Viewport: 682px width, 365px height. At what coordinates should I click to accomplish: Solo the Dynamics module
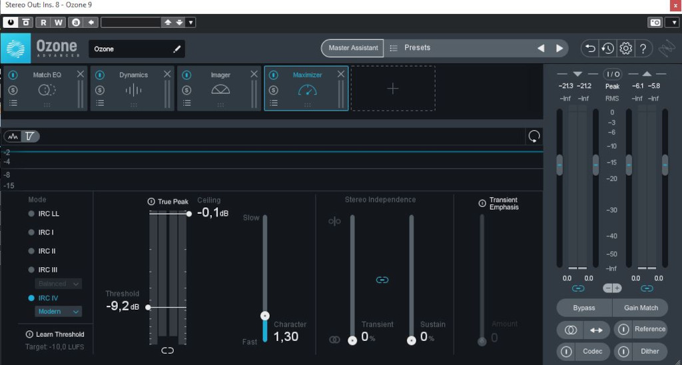pyautogui.click(x=100, y=90)
